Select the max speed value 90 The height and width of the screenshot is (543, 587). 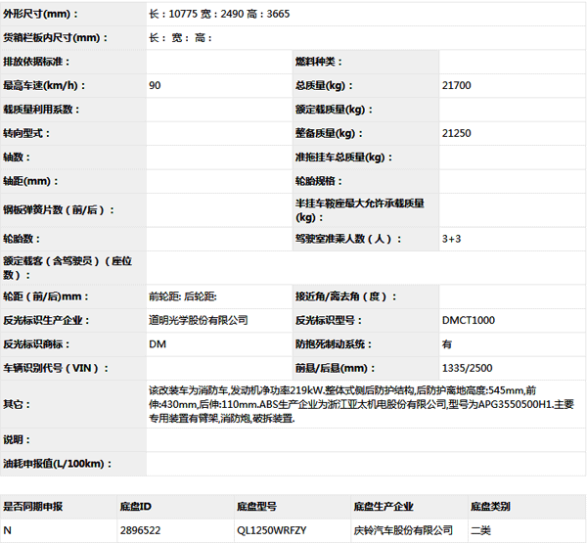click(x=156, y=86)
